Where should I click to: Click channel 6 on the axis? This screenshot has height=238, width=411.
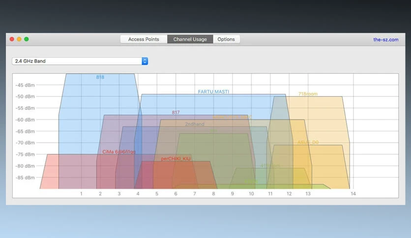pos(176,194)
